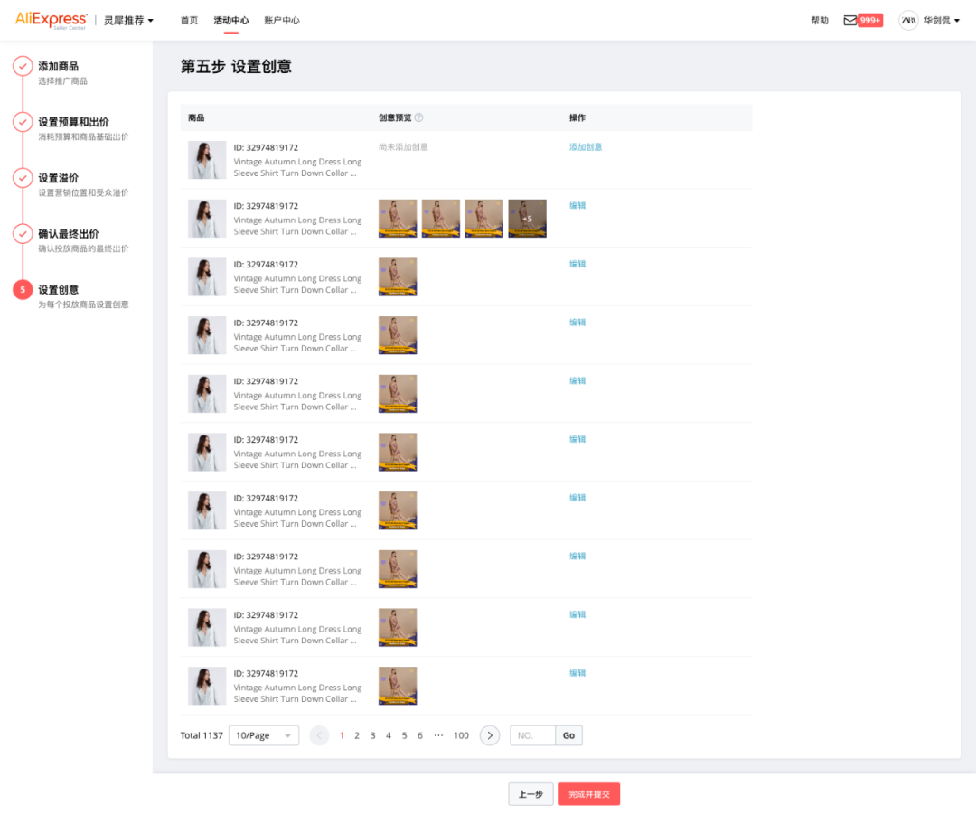Go to page 100 in pagination
This screenshot has width=976, height=814.
tap(461, 735)
